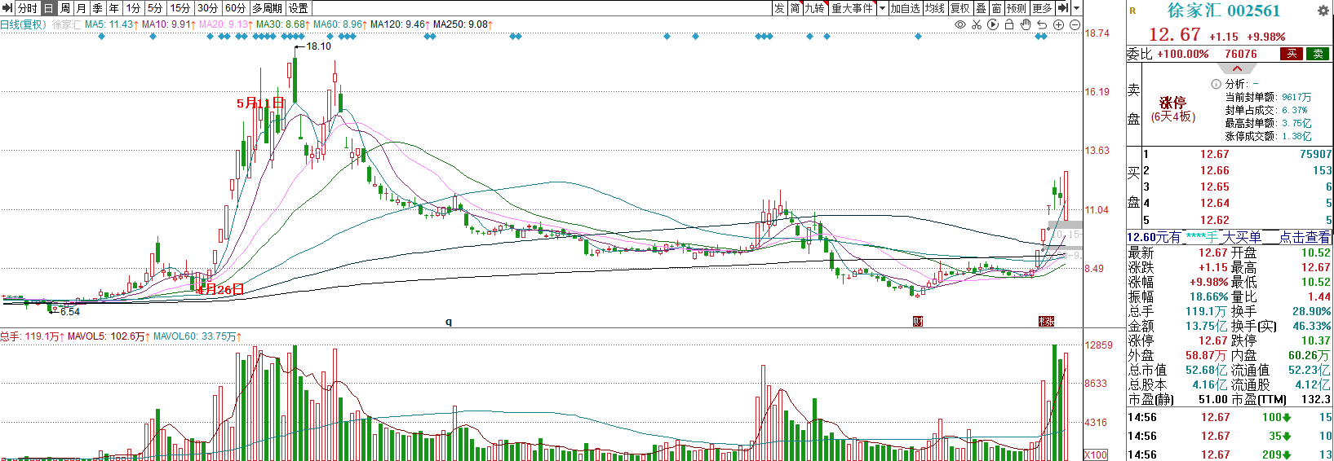Click the 涨停 (6天4板) limit-up label
Viewport: 1334px width, 461px height.
pyautogui.click(x=1173, y=109)
